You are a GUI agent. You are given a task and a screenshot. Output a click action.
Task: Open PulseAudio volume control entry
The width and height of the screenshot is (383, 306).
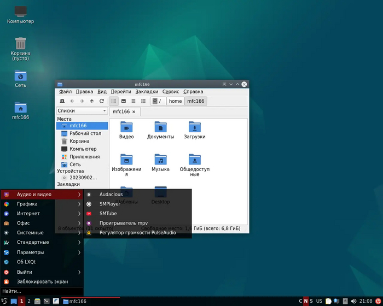tap(137, 233)
